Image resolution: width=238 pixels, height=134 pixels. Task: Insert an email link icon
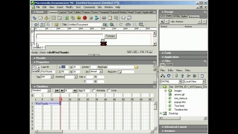pos(40,18)
